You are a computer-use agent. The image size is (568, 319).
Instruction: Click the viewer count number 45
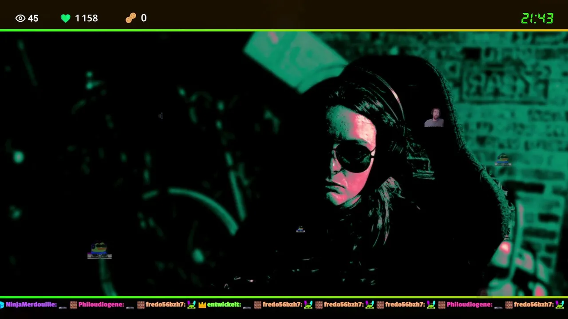click(x=33, y=18)
